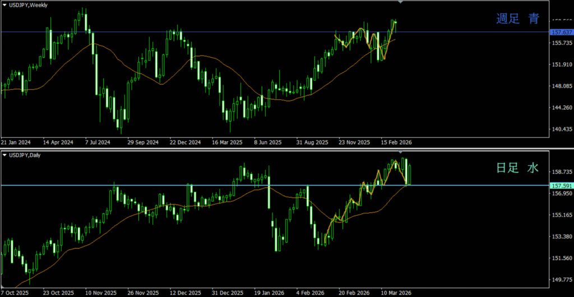This screenshot has width=574, height=297.
Task: Click 22 Dec 2024 on Weekly time axis
Action: coord(185,142)
